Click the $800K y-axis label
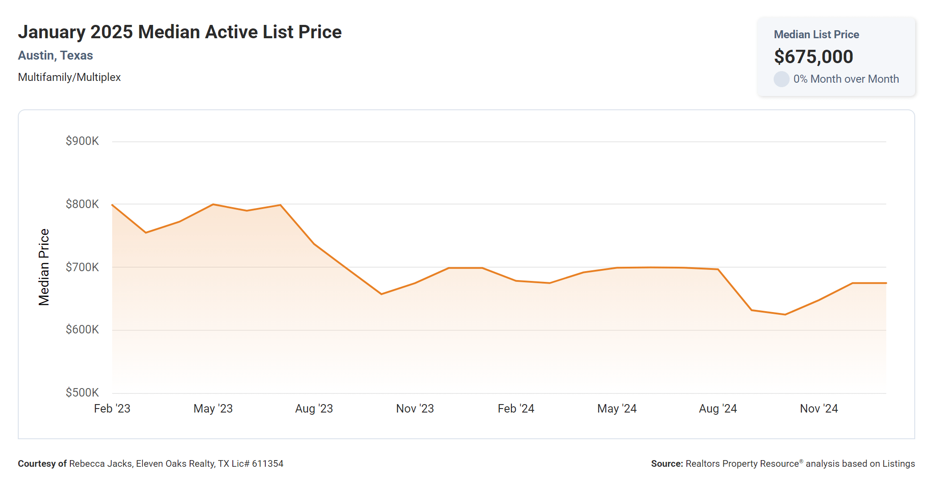Image resolution: width=933 pixels, height=489 pixels. 82,204
